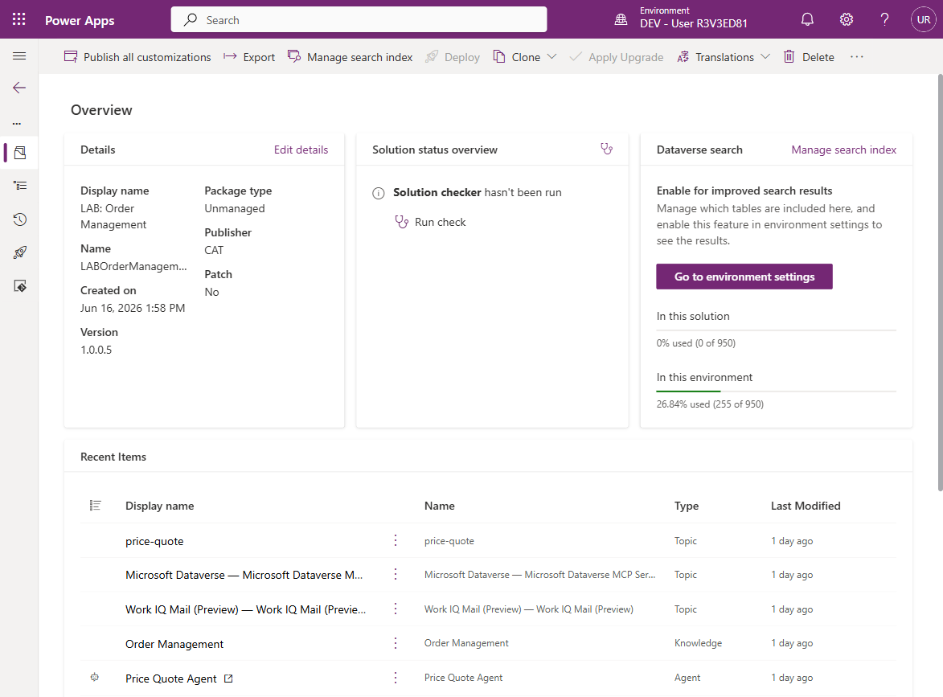Click Manage search index in the toolbar
943x697 pixels.
pos(350,56)
